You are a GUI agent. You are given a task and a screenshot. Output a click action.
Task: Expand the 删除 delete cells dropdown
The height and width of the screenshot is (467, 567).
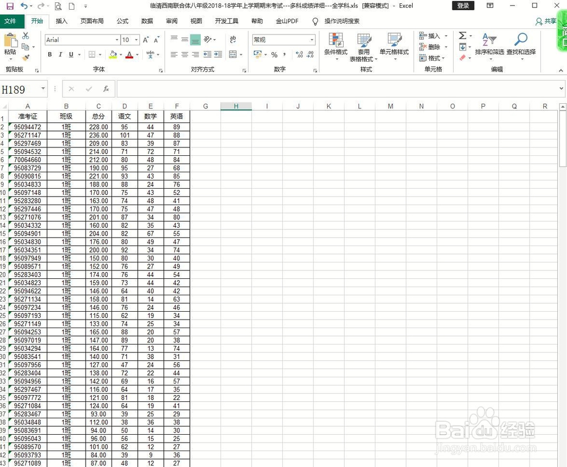tap(446, 47)
